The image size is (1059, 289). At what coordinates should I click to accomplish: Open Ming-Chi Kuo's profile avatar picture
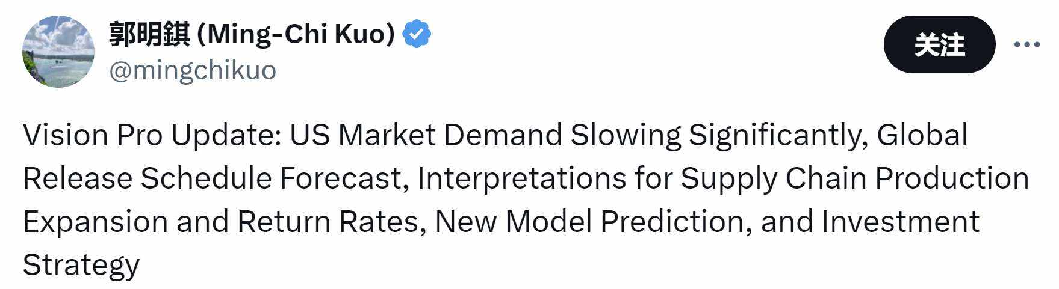(58, 52)
